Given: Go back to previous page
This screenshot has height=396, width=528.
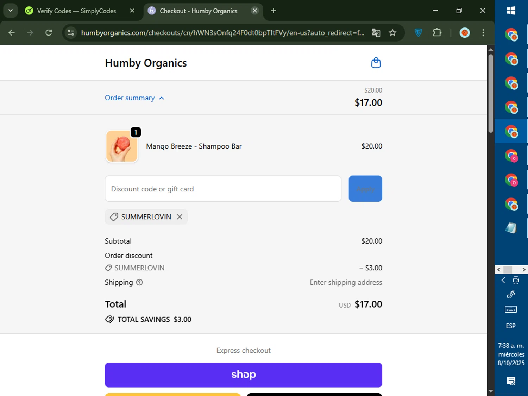Looking at the screenshot, I should pos(12,33).
